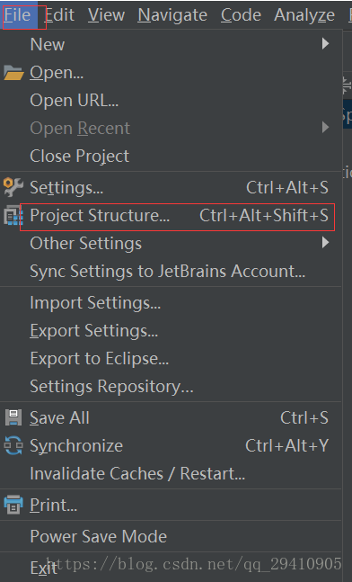Image resolution: width=352 pixels, height=582 pixels.
Task: Click the Project Structure icon
Action: click(13, 216)
